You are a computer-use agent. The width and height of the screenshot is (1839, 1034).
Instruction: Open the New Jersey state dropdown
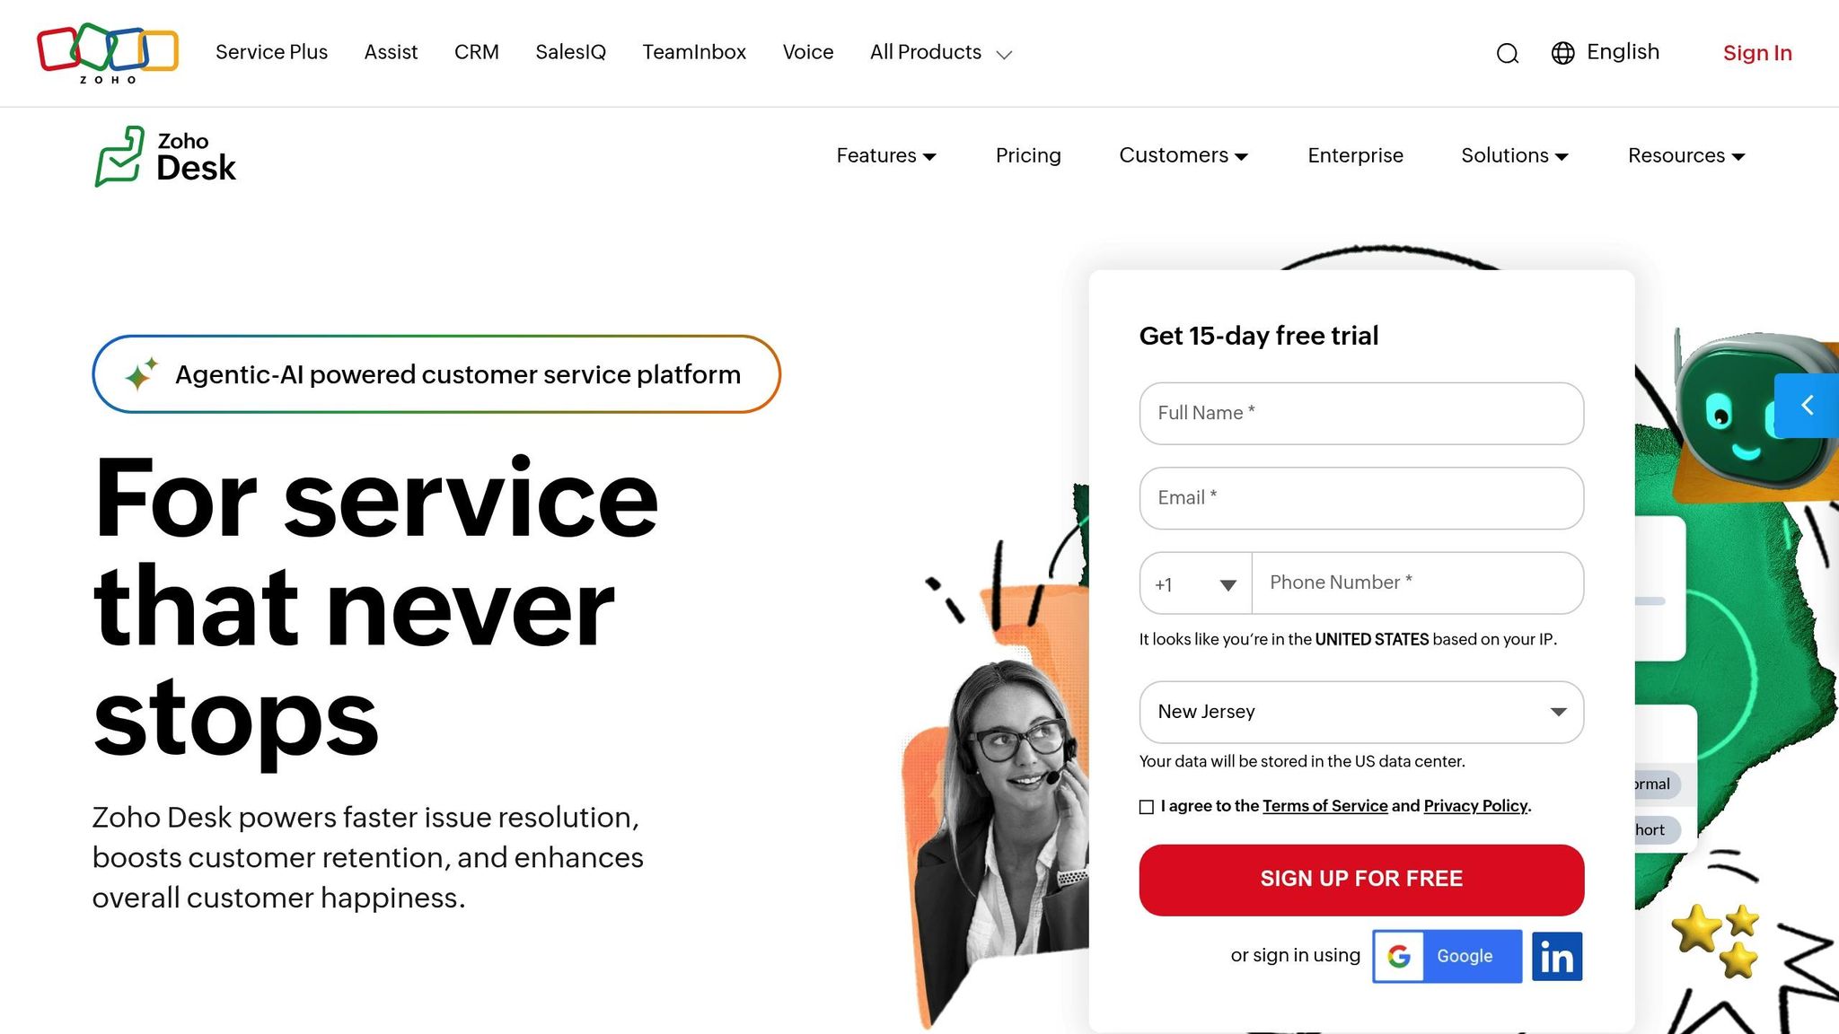pyautogui.click(x=1361, y=712)
